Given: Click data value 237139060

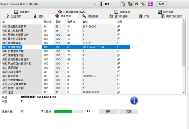Looking at the screenshot, I should pos(89,26).
